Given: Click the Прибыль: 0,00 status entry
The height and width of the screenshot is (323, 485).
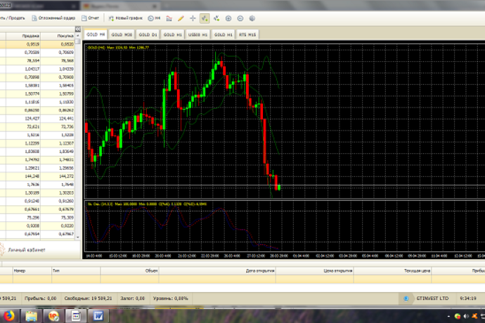Looking at the screenshot, I should pos(40,298).
